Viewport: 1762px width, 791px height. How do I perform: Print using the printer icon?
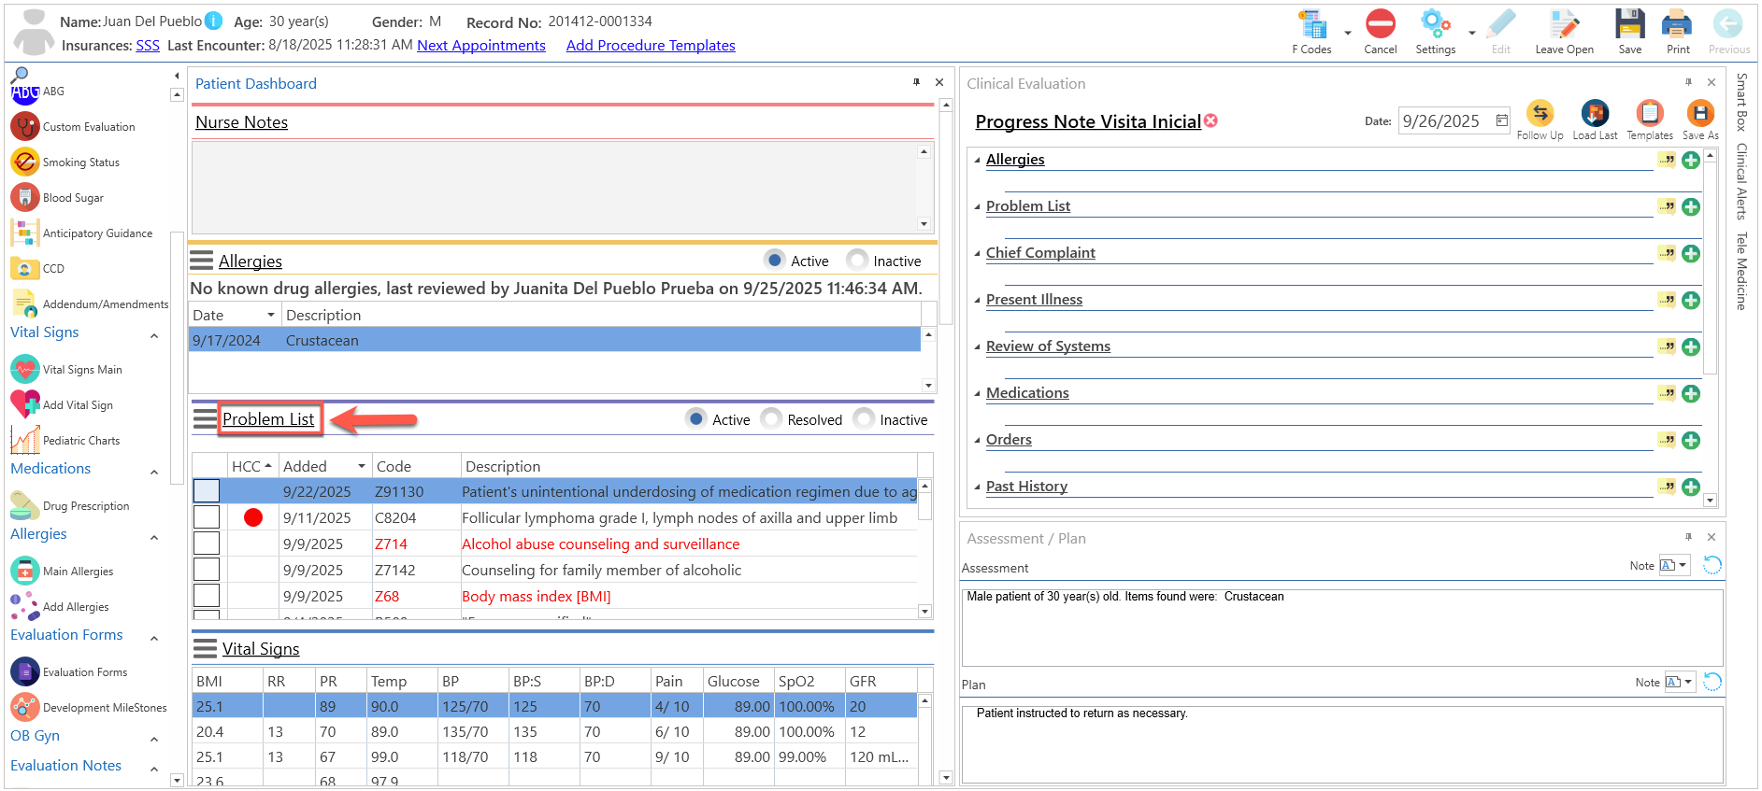(1677, 24)
